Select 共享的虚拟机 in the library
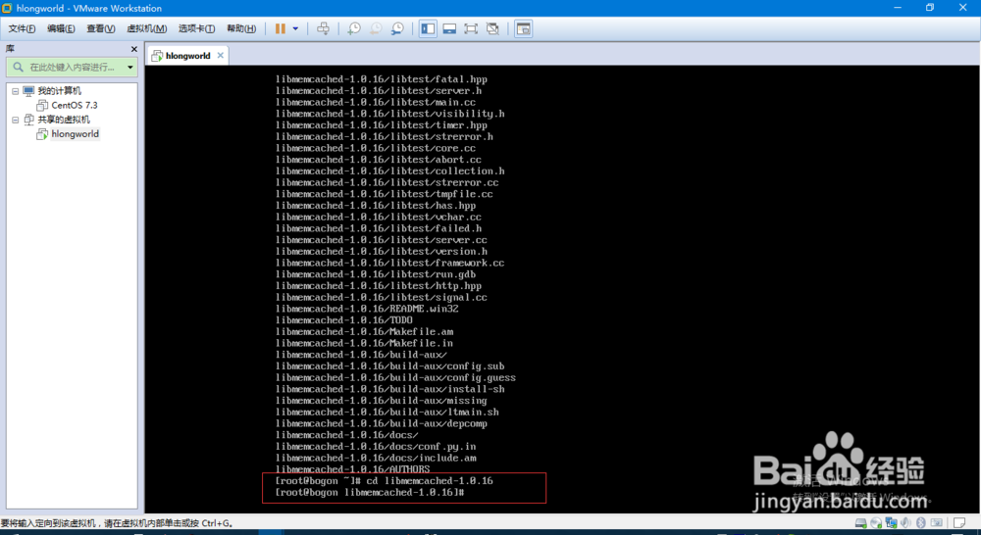Screen dimensions: 981x535 [63, 120]
